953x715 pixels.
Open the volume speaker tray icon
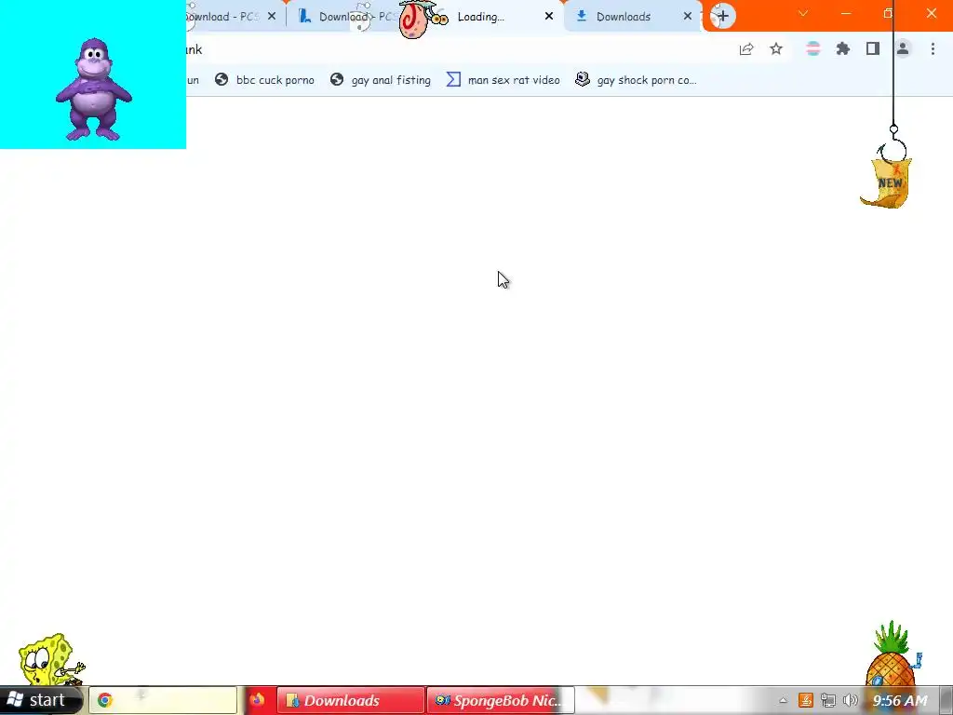(851, 700)
